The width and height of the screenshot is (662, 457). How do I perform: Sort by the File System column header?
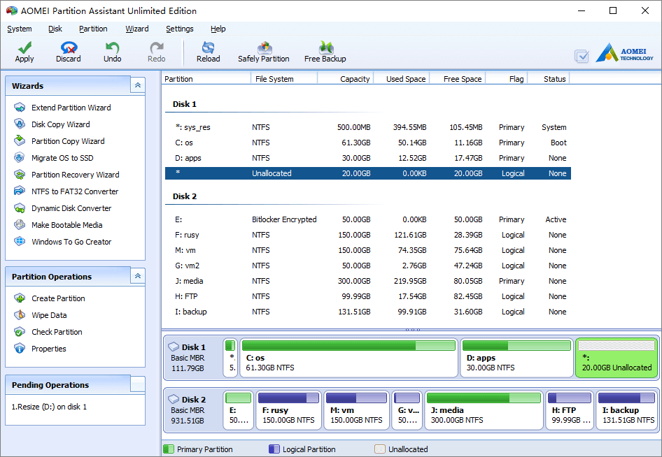tap(284, 79)
